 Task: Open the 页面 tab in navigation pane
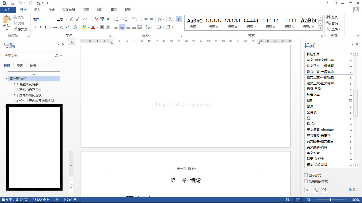point(20,66)
